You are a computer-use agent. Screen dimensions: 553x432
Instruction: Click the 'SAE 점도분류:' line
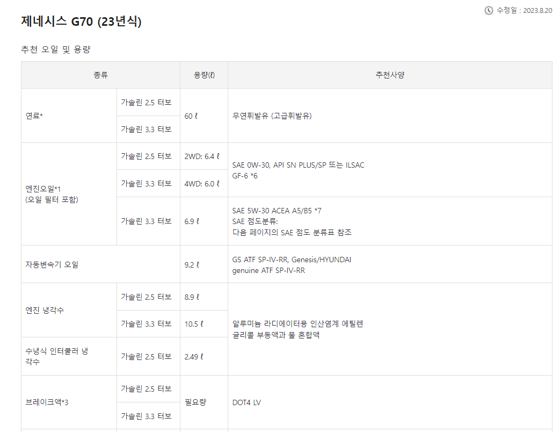255,221
